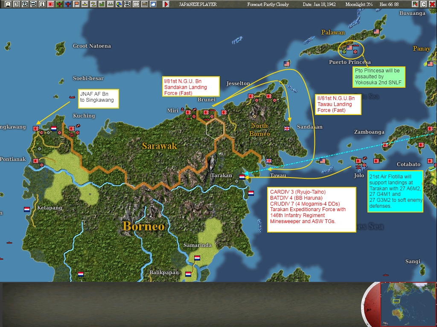Viewport: 437px width, 327px height.
Task: Click the globe toolbar icon
Action: tap(119, 4)
